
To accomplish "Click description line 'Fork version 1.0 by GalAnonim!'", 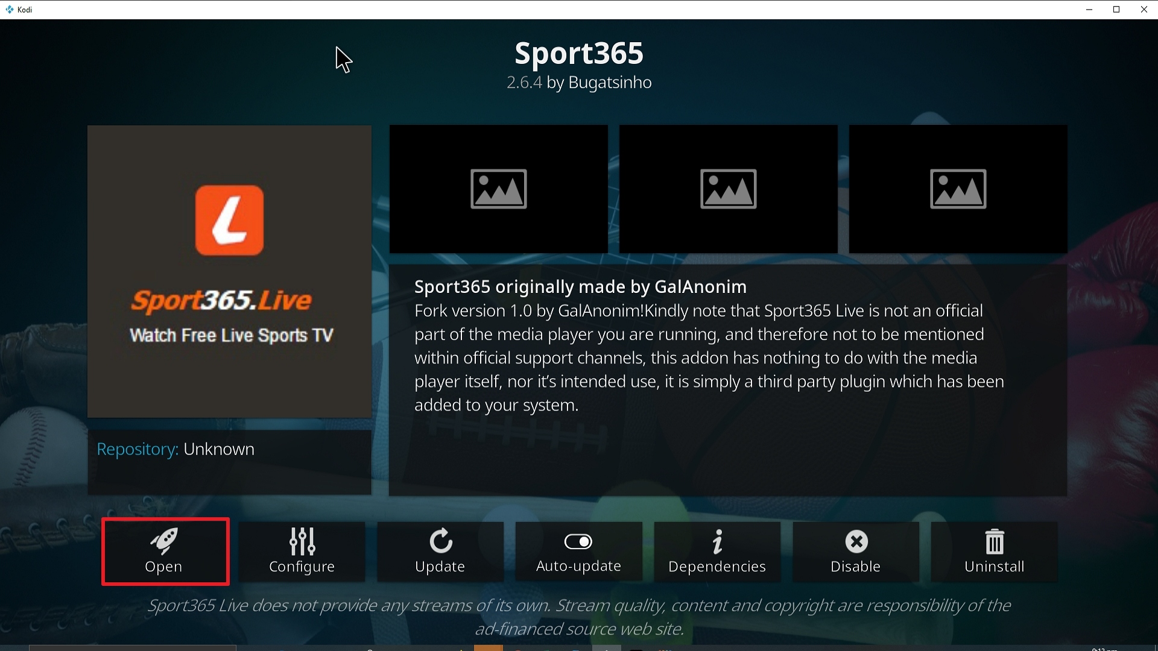I will pyautogui.click(x=530, y=311).
